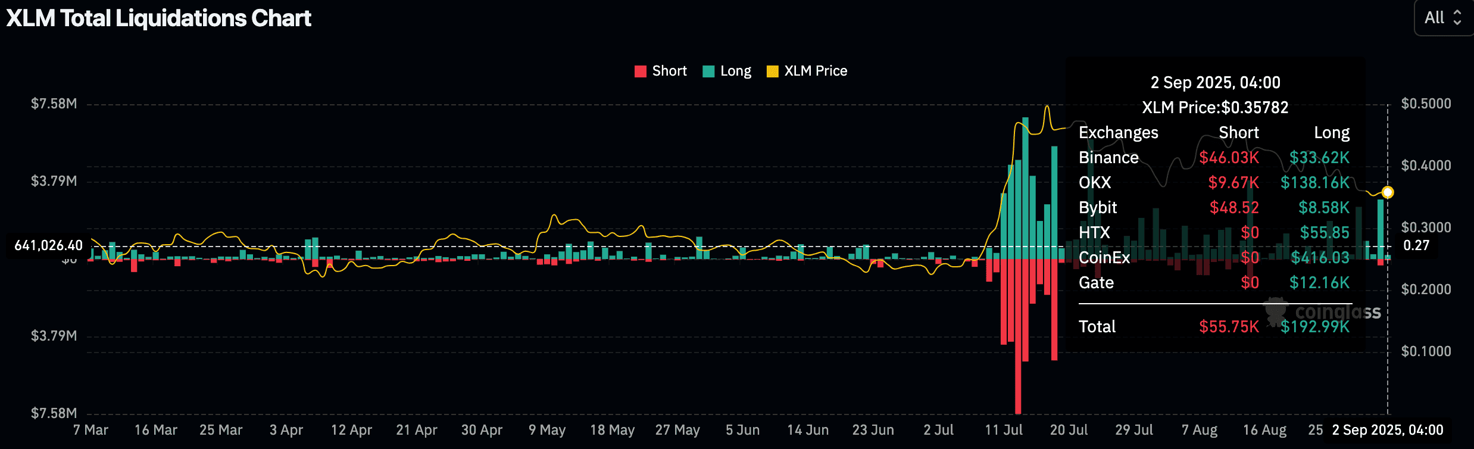This screenshot has height=449, width=1474.
Task: Click the 641,026.40 crosshair value label
Action: tap(48, 245)
